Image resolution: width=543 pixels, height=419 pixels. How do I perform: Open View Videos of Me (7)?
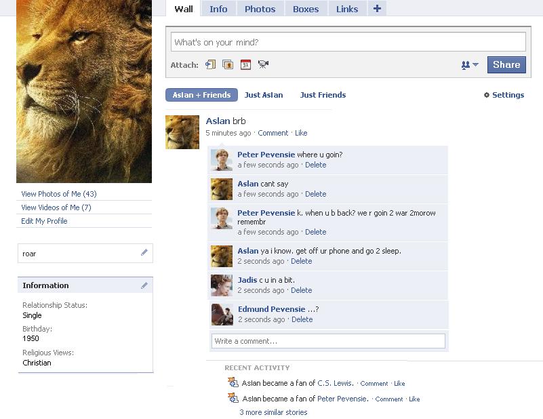point(56,207)
